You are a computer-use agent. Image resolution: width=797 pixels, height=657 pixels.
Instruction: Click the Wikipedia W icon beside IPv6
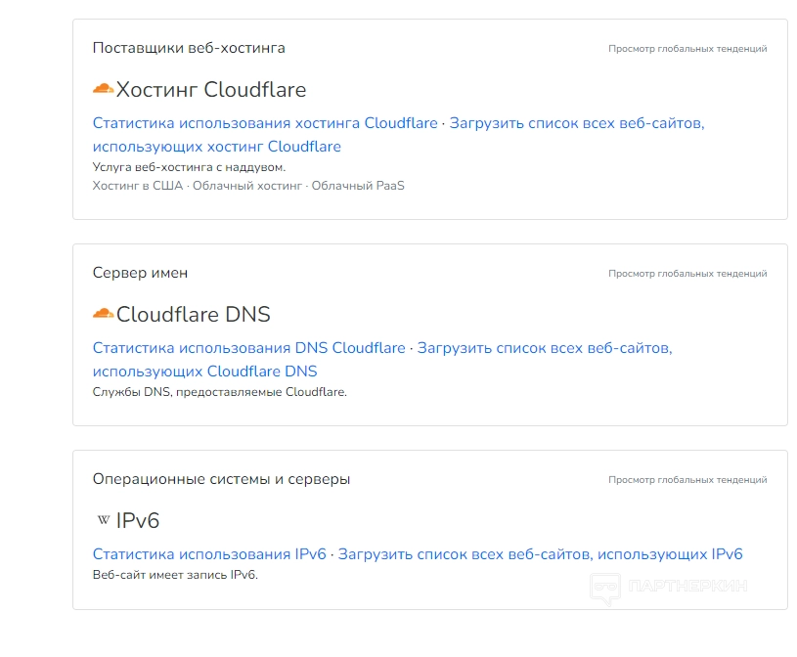point(104,520)
